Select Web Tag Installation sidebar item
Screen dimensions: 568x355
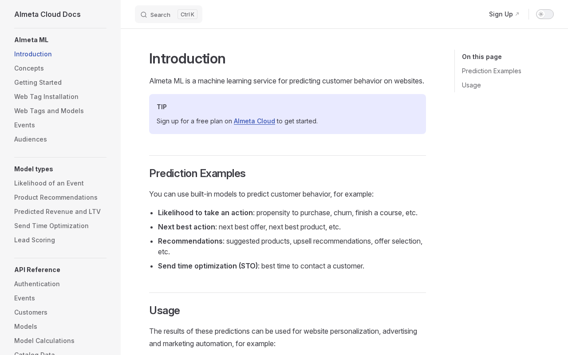tap(46, 97)
